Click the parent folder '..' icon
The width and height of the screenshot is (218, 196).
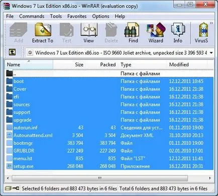coord(10,73)
